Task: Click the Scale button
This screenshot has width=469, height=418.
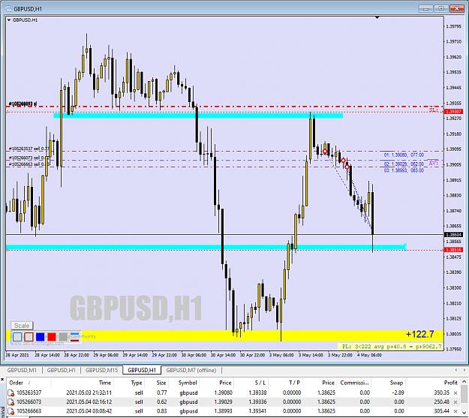Action: [22, 326]
